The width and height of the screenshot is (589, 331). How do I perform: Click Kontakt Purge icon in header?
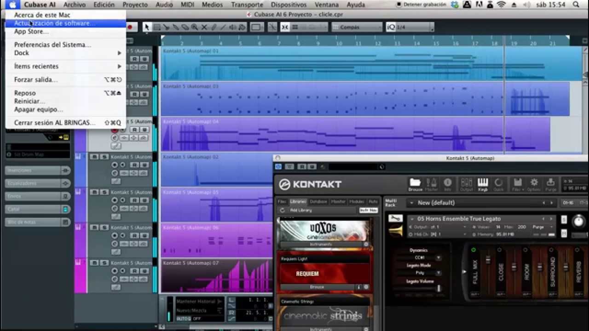pos(551,184)
